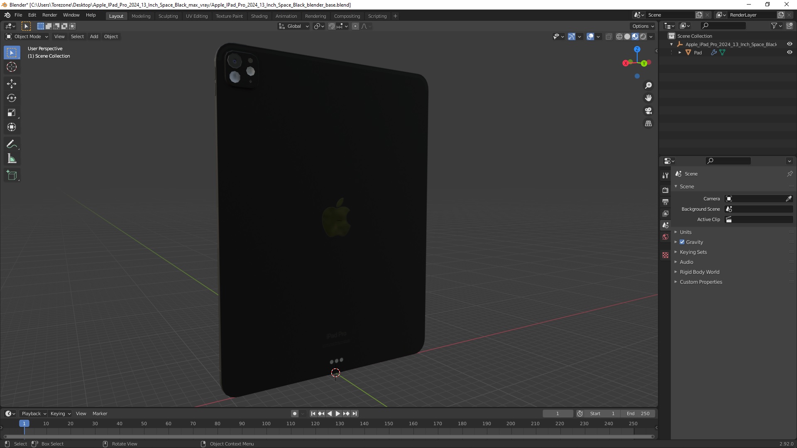Screen dimensions: 797x448
Task: Choose the Move tool
Action: click(x=12, y=84)
